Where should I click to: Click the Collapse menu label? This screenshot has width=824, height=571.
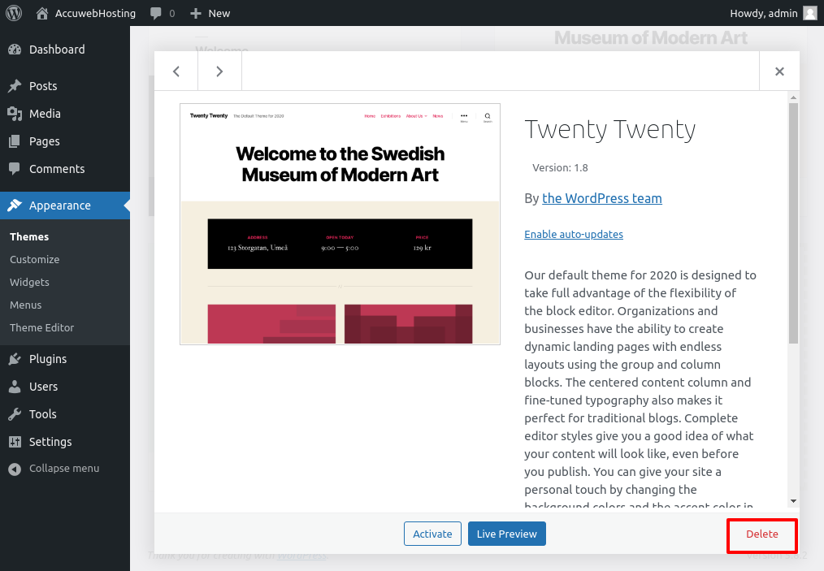(x=64, y=469)
